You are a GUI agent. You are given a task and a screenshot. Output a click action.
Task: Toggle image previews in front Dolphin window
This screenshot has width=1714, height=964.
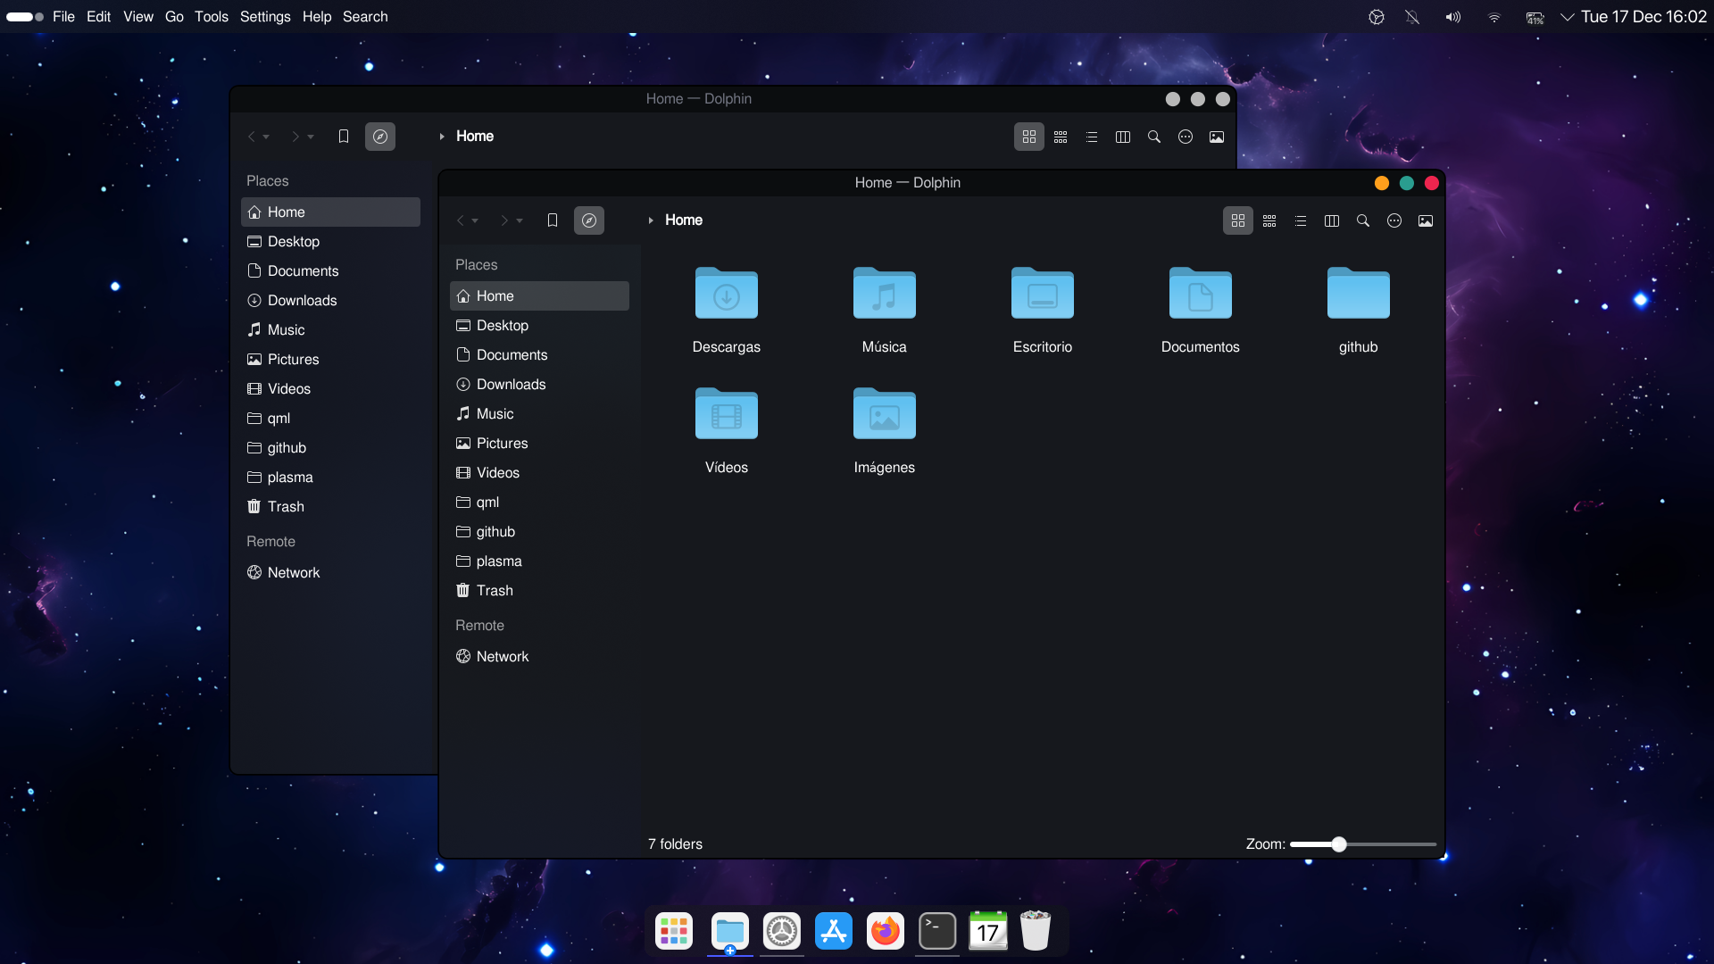tap(1426, 220)
